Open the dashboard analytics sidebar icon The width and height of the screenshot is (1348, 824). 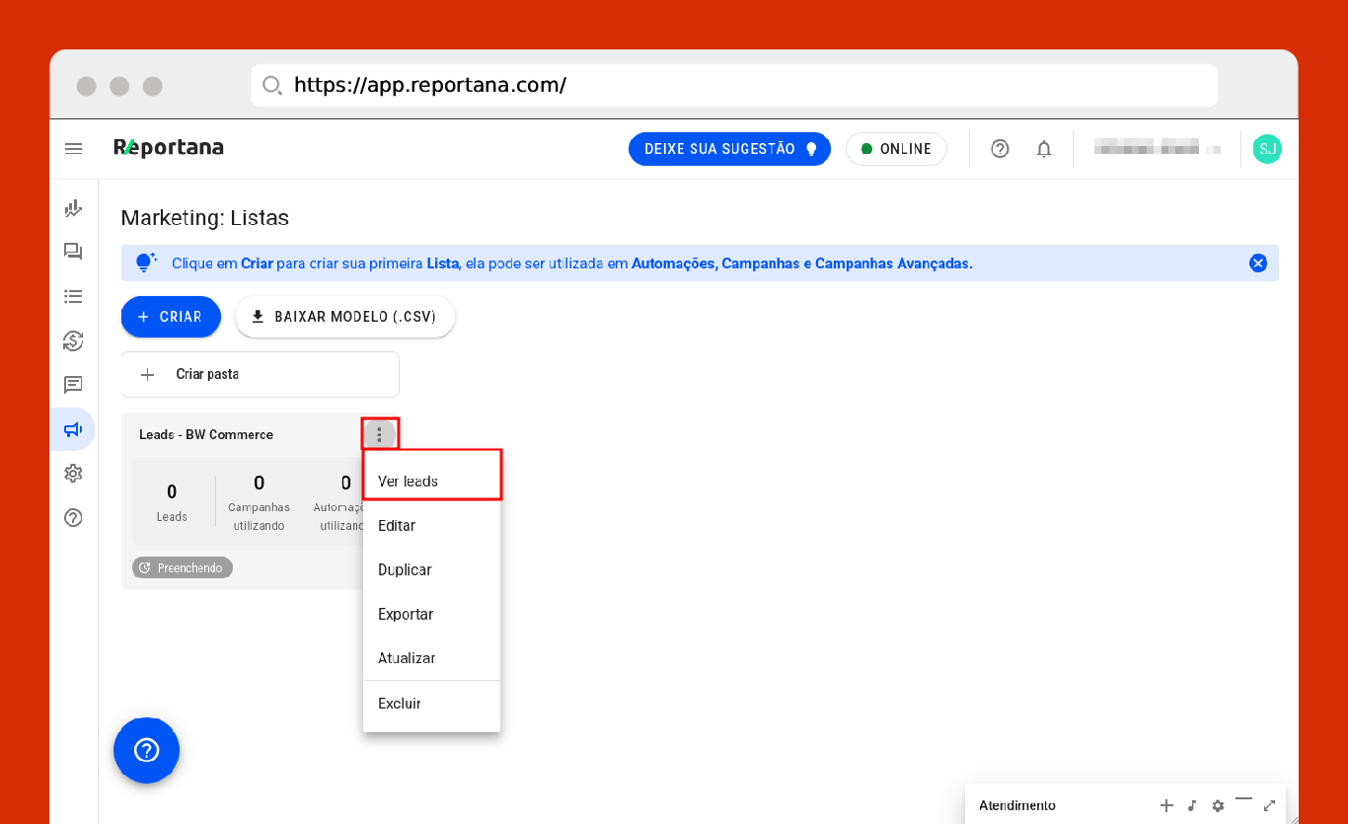(x=73, y=208)
